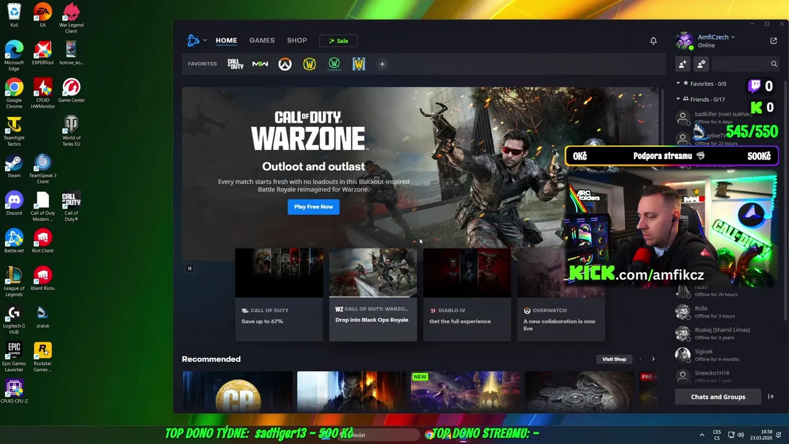Open Diablo IV Get the full experience card
The height and width of the screenshot is (444, 789).
[x=467, y=295]
